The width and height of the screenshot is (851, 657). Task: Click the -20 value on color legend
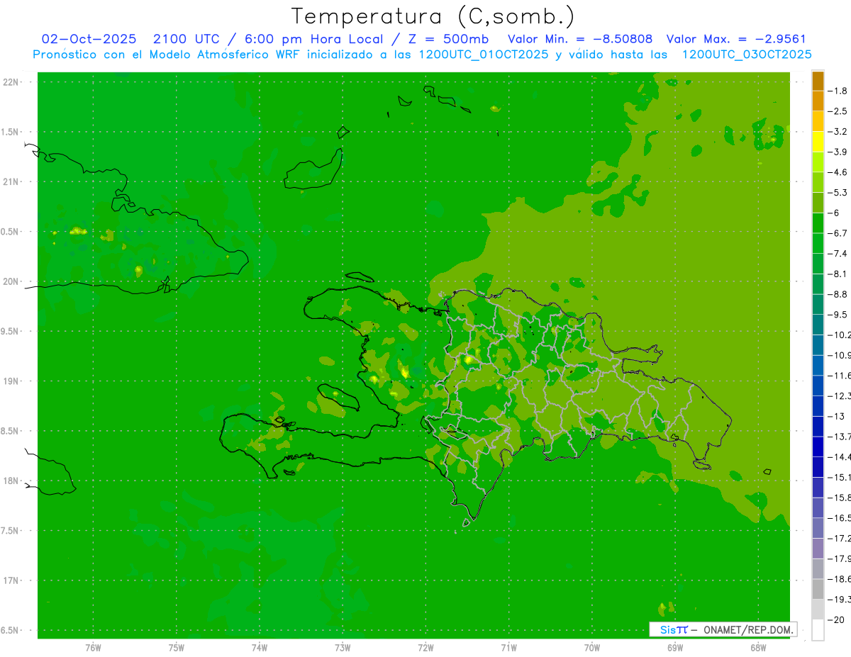click(838, 620)
